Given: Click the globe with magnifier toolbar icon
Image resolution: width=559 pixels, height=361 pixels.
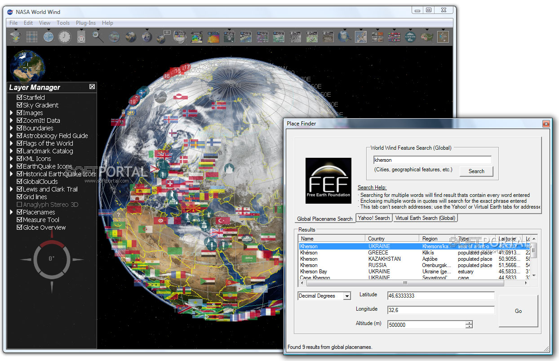Looking at the screenshot, I should (x=344, y=36).
